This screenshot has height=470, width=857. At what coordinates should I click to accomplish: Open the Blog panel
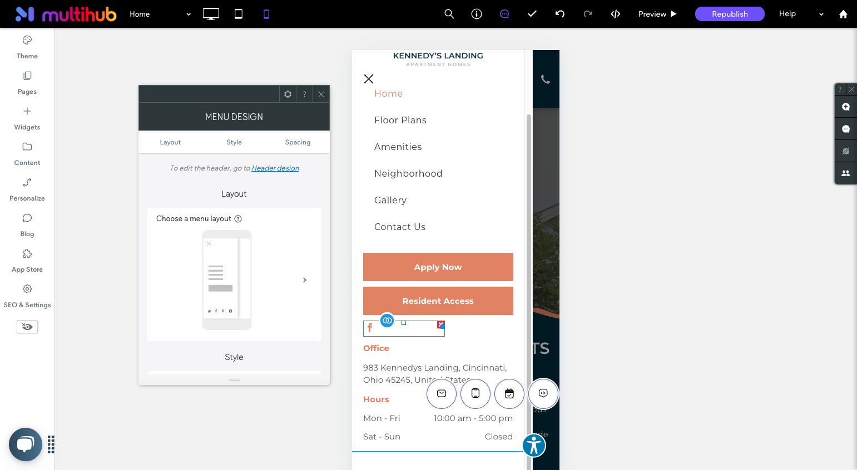[27, 225]
